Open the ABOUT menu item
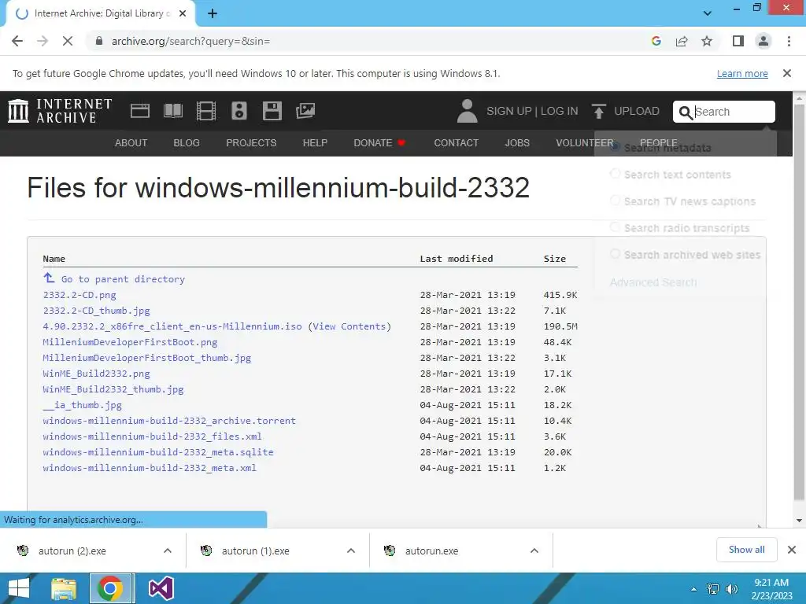The height and width of the screenshot is (604, 806). click(131, 143)
